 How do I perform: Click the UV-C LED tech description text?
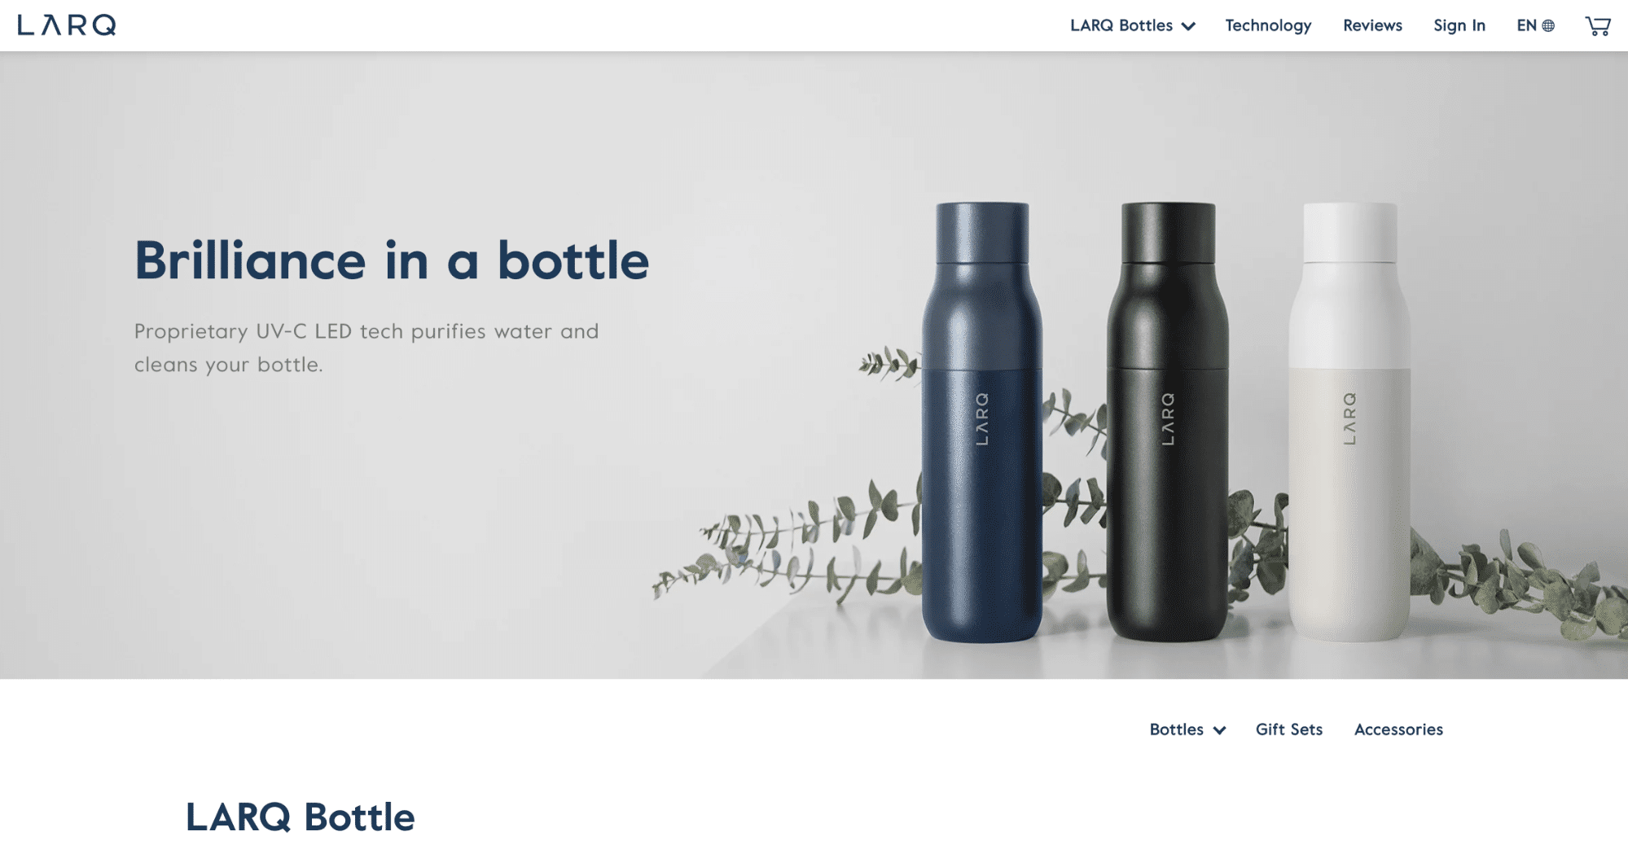[x=366, y=348]
